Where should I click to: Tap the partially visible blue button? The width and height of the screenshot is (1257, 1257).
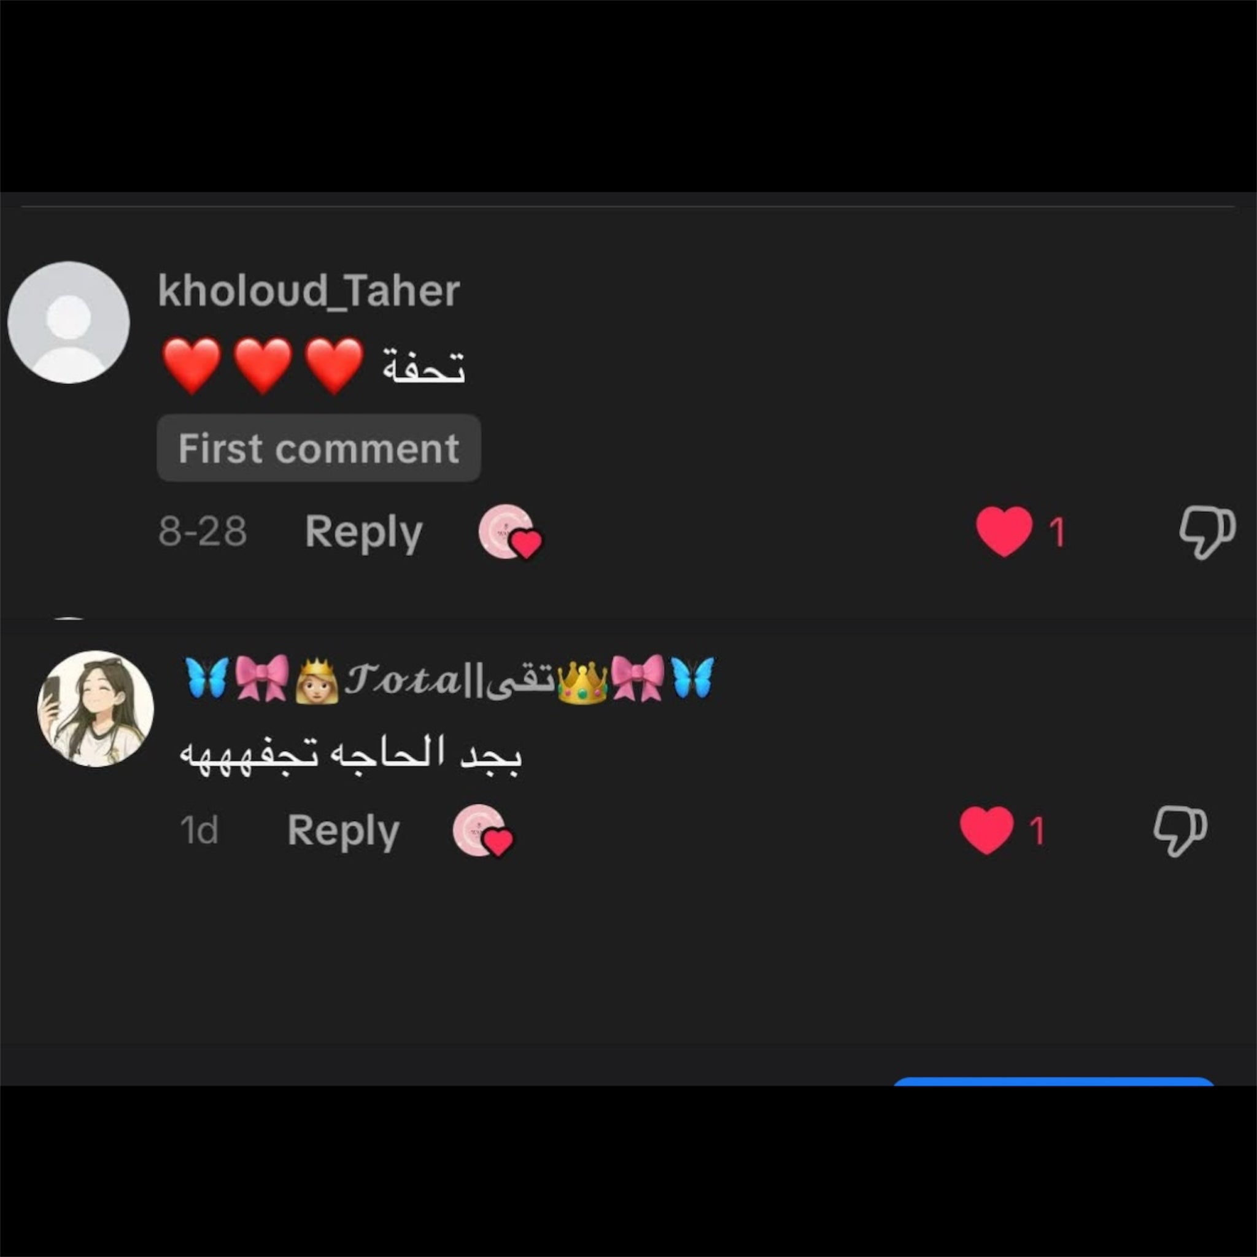(x=1053, y=1081)
